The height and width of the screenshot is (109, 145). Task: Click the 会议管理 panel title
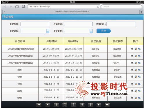click(8, 17)
